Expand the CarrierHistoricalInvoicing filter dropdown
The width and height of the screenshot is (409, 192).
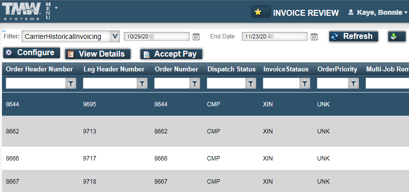click(115, 36)
